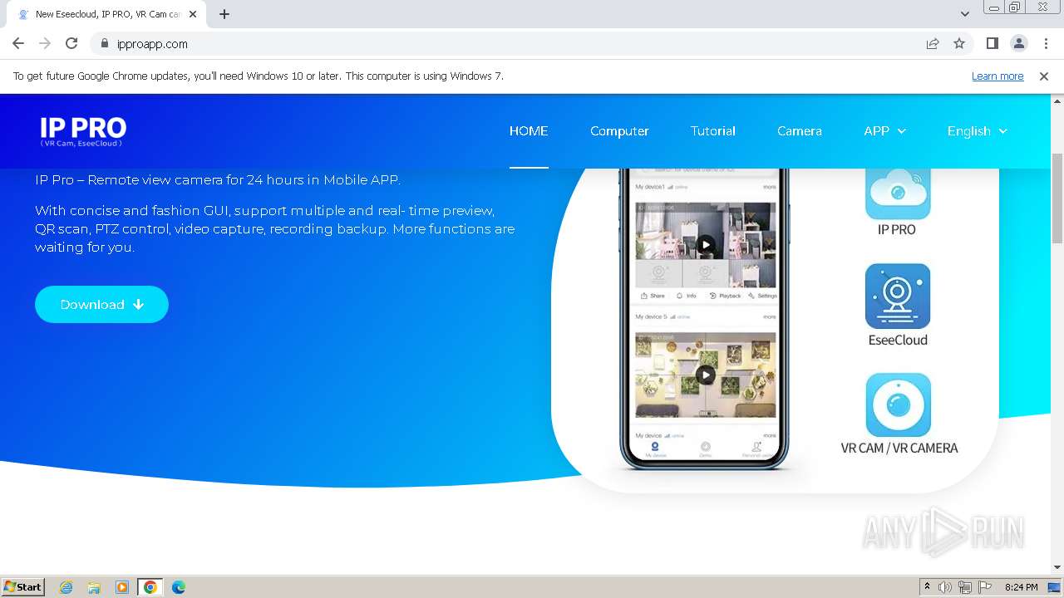Open the Windows Start menu
The image size is (1064, 598).
pyautogui.click(x=23, y=586)
